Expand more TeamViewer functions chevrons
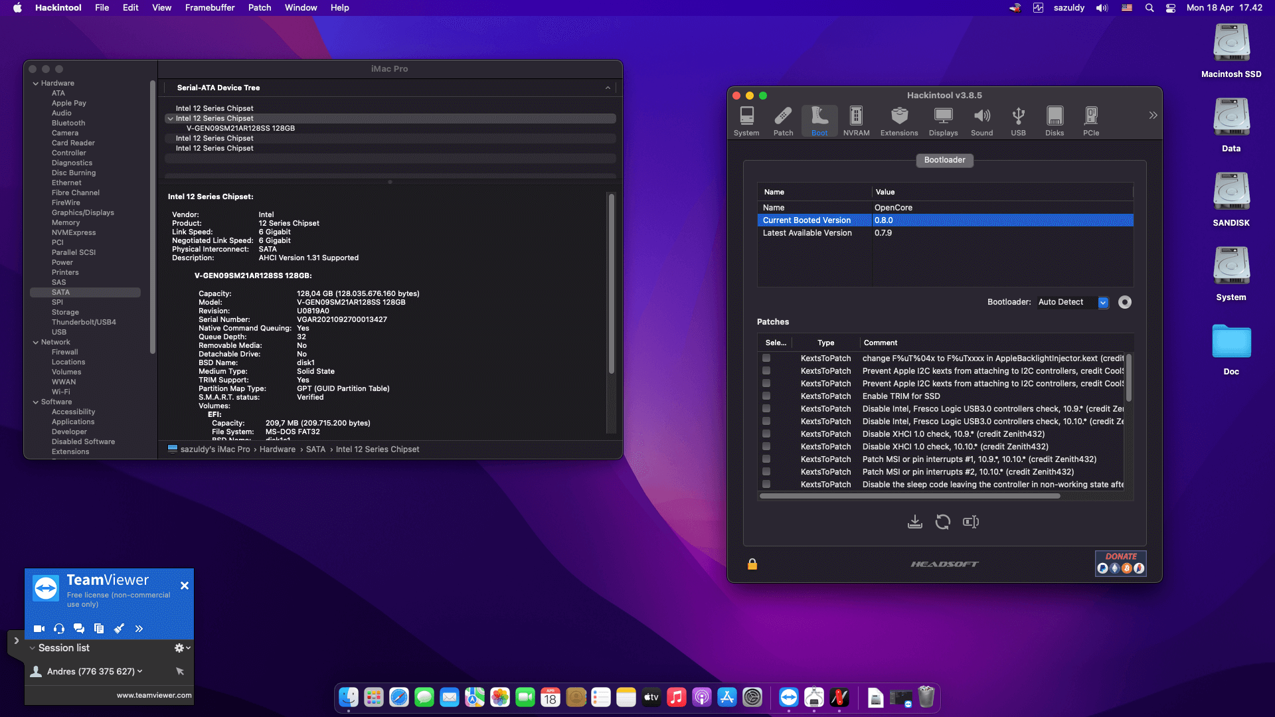 139,629
